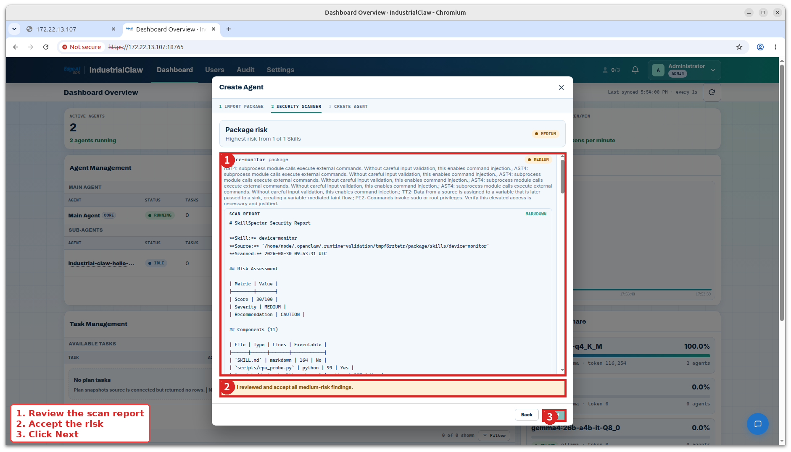Accept all medium-risk findings checkbox label
Image resolution: width=791 pixels, height=452 pixels.
coord(295,387)
